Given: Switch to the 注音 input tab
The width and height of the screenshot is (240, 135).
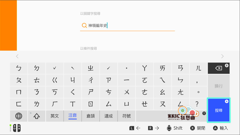Looking at the screenshot, I should point(73,116).
